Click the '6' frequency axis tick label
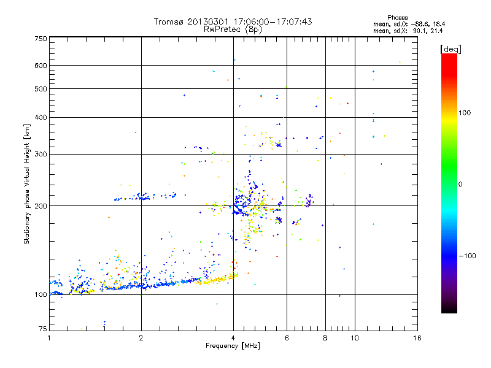This screenshot has width=491, height=368. point(287,338)
